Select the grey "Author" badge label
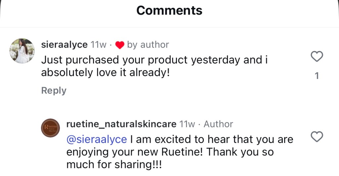The image size is (339, 176). (x=218, y=124)
